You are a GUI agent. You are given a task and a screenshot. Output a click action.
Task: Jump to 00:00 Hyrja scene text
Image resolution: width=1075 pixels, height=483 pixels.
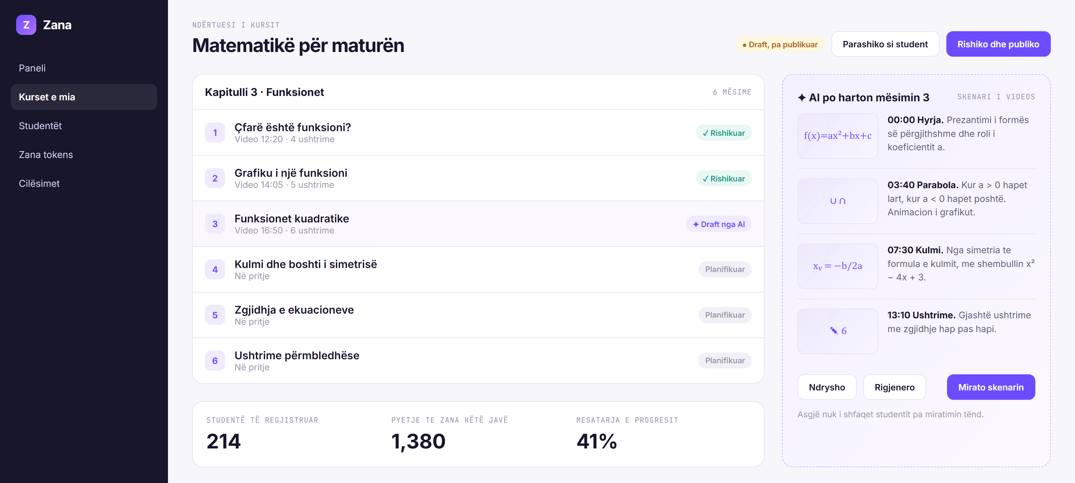(x=958, y=133)
